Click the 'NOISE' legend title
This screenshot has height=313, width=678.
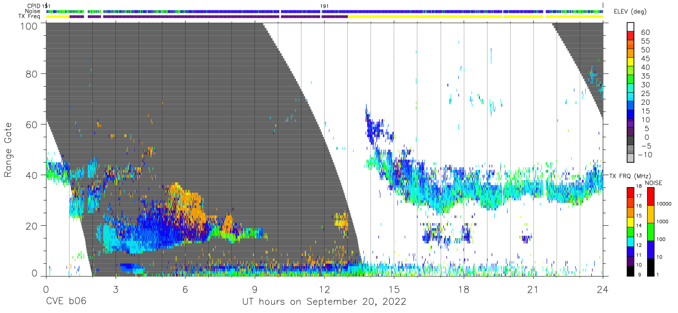point(653,183)
